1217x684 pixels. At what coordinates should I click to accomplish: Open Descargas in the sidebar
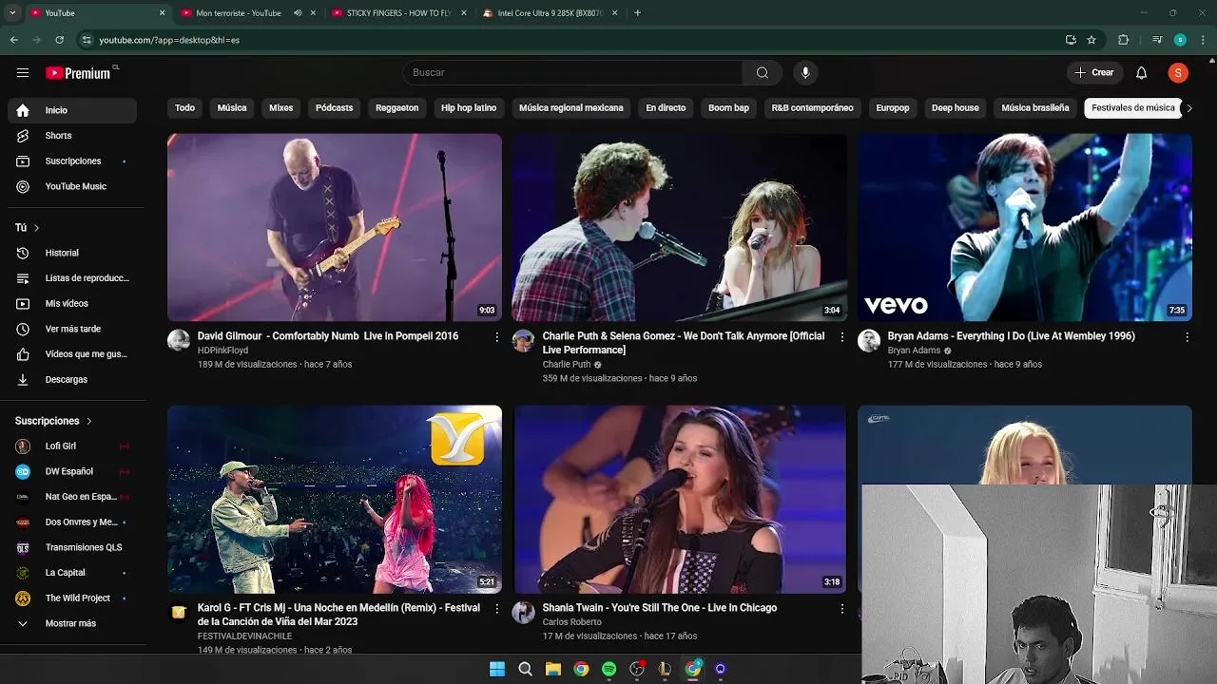click(72, 379)
